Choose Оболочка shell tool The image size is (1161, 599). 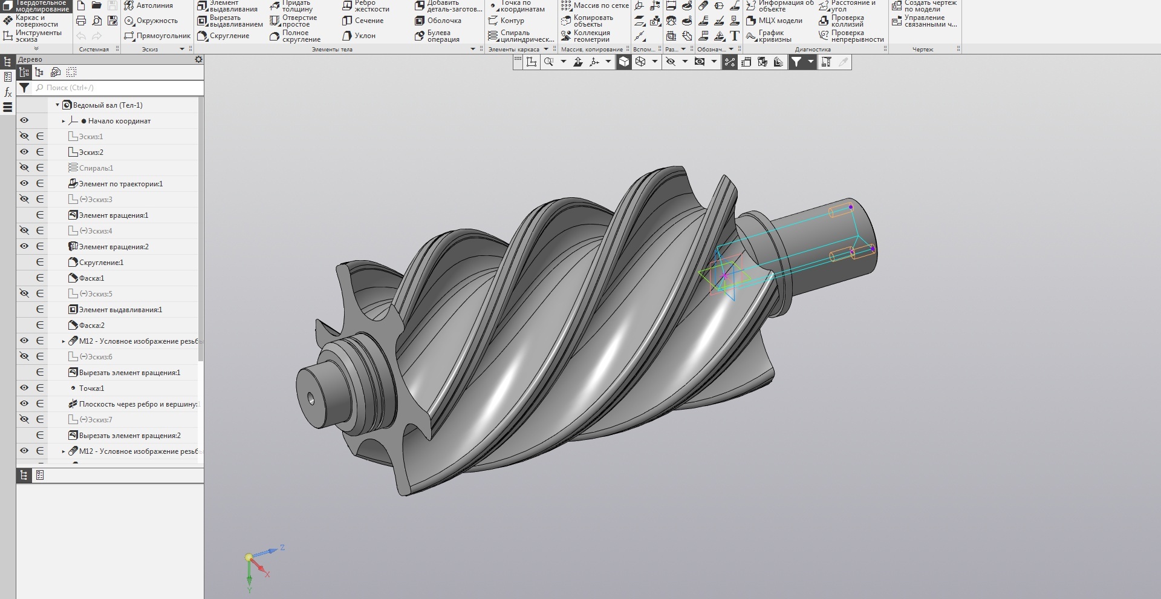point(438,21)
